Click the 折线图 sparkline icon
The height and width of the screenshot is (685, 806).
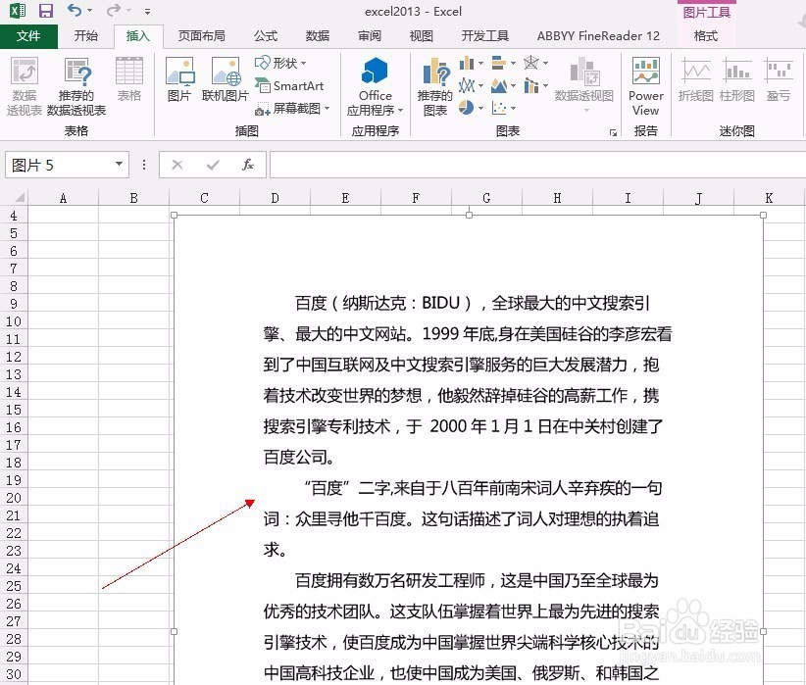695,79
